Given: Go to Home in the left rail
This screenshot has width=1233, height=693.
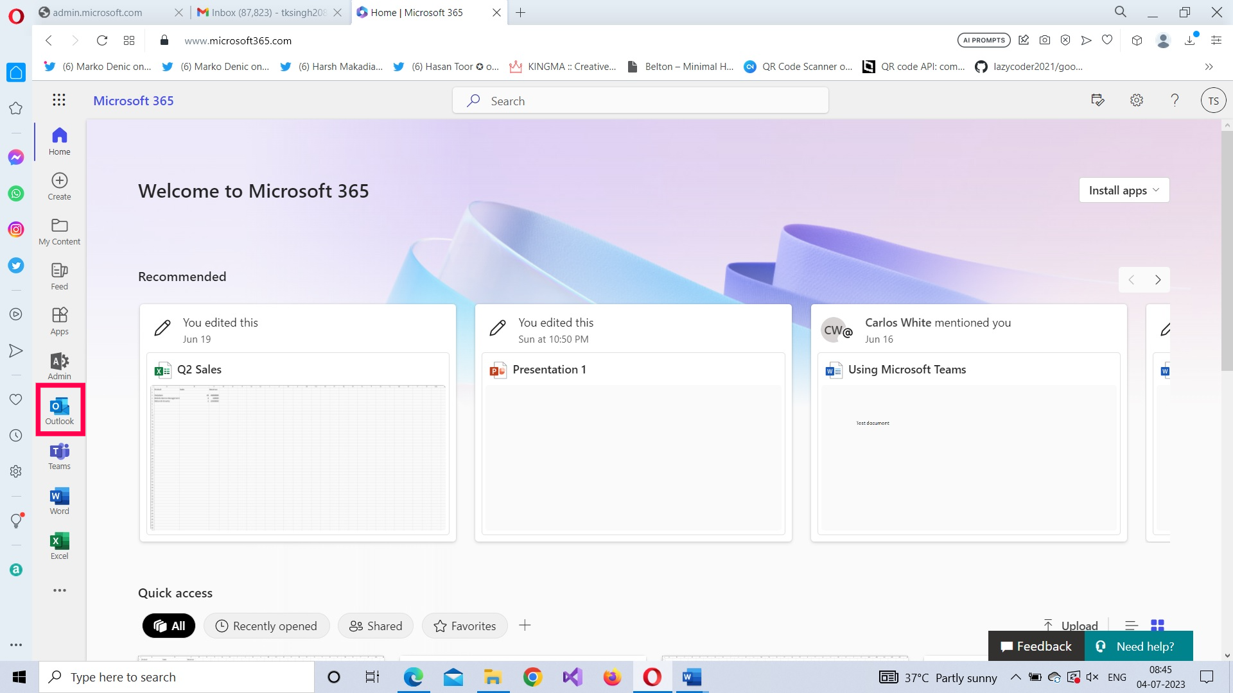Looking at the screenshot, I should (x=59, y=141).
